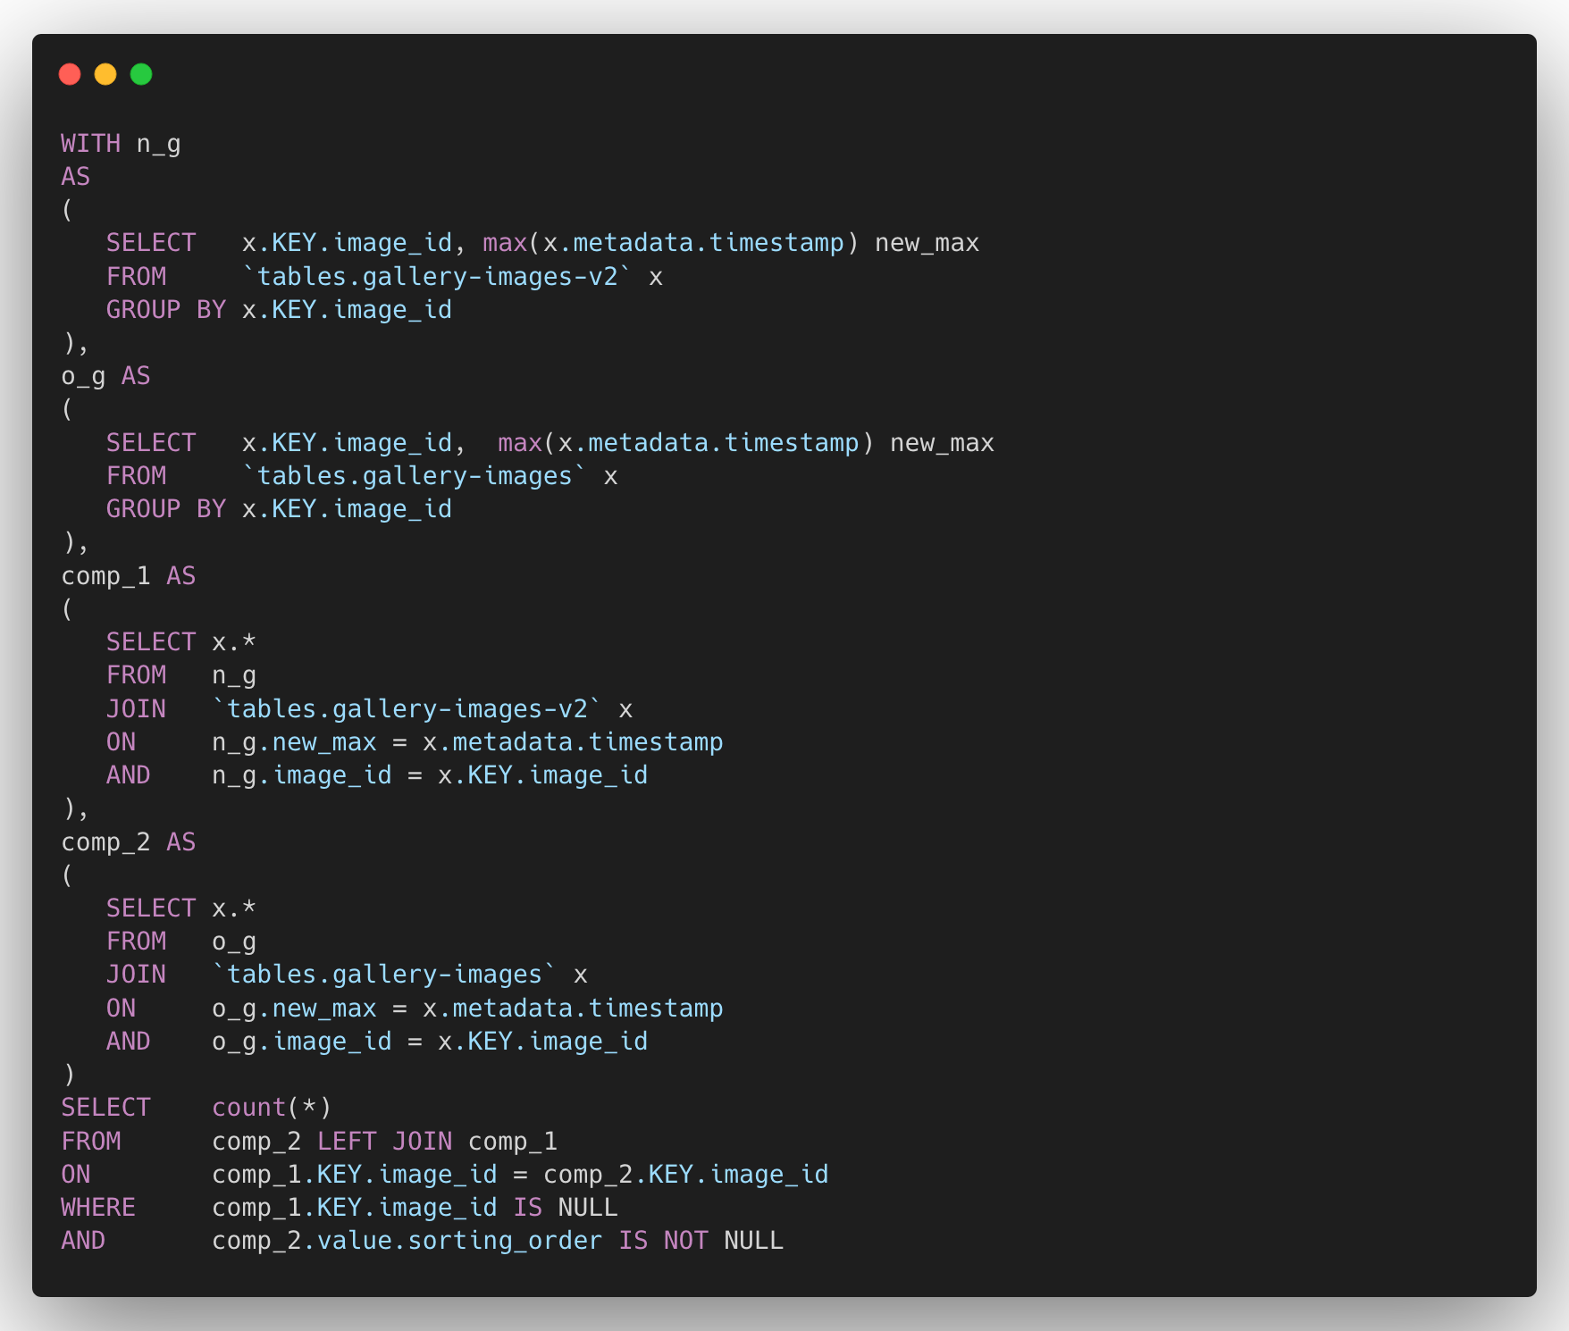Select the WITH keyword at the top
The width and height of the screenshot is (1569, 1331).
click(x=89, y=143)
